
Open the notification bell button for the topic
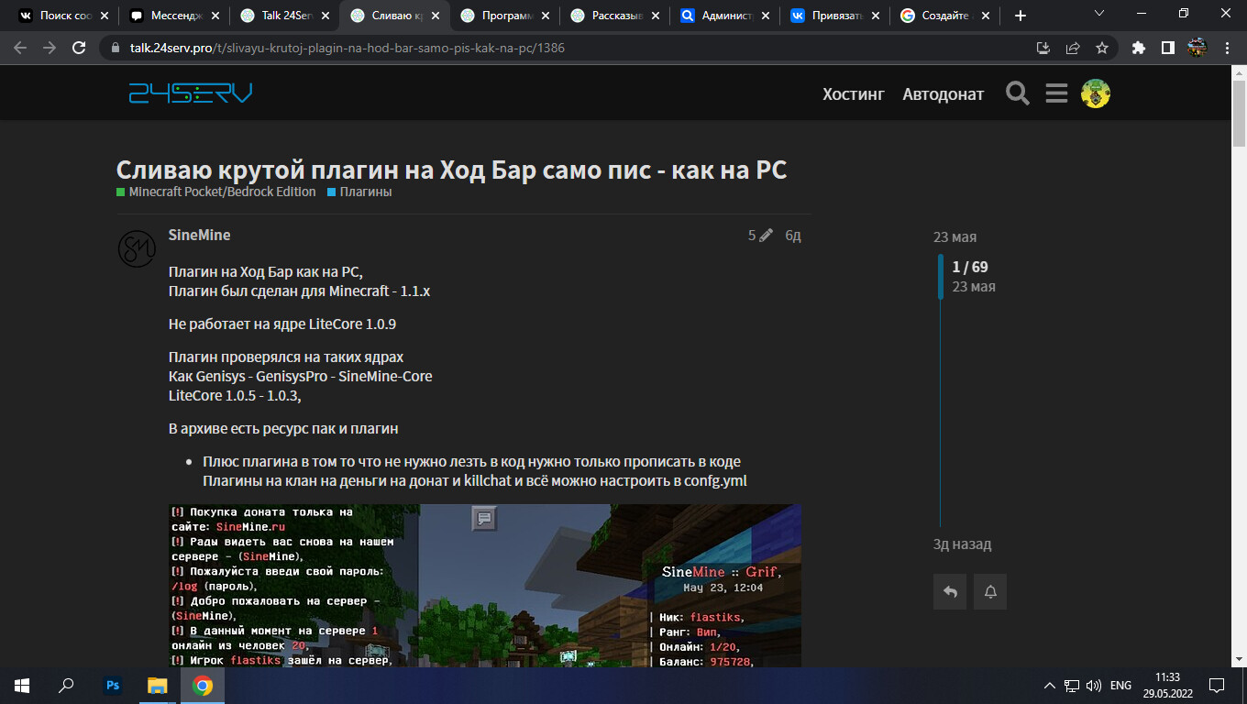point(990,592)
